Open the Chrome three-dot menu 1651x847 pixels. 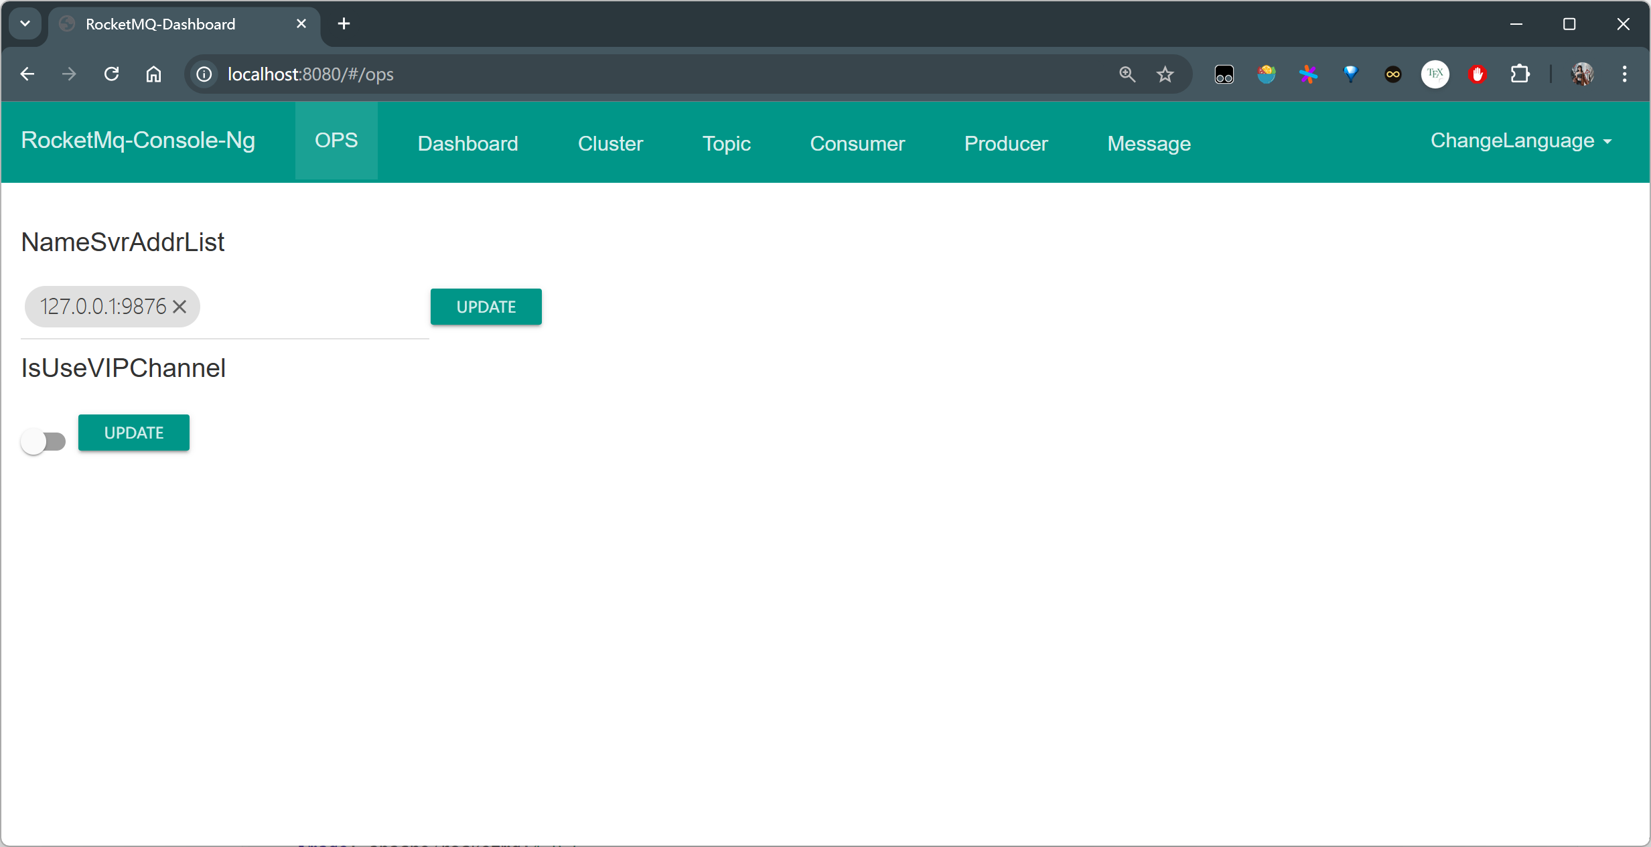(1625, 74)
